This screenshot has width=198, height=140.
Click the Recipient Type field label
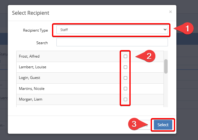tap(35, 30)
